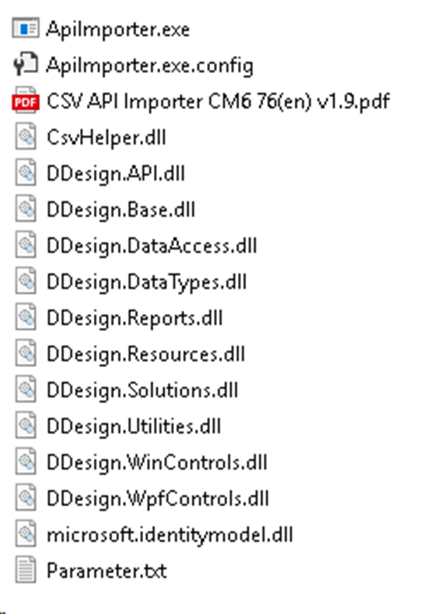Select the file named ApiImporter.exe
Image resolution: width=424 pixels, height=614 pixels.
(x=118, y=29)
